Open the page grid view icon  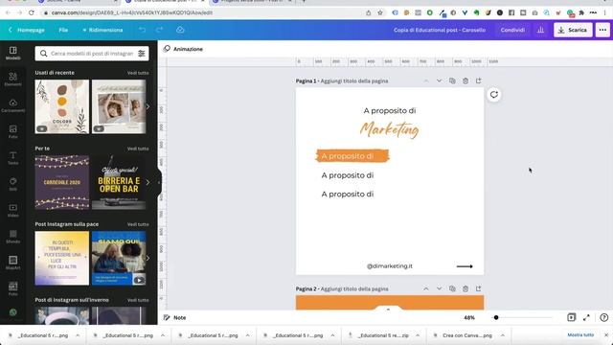pyautogui.click(x=571, y=317)
